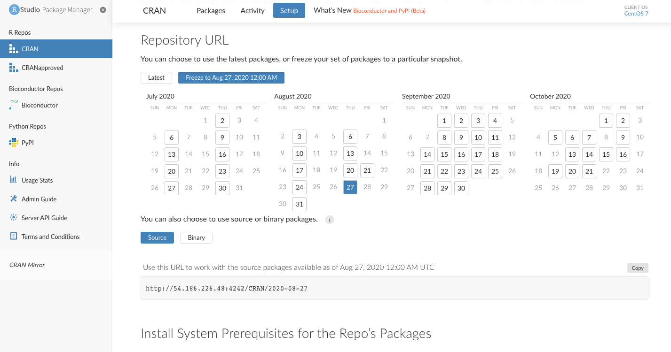The height and width of the screenshot is (352, 671).
Task: Click the CRAN repo bar-chart icon
Action: point(14,49)
